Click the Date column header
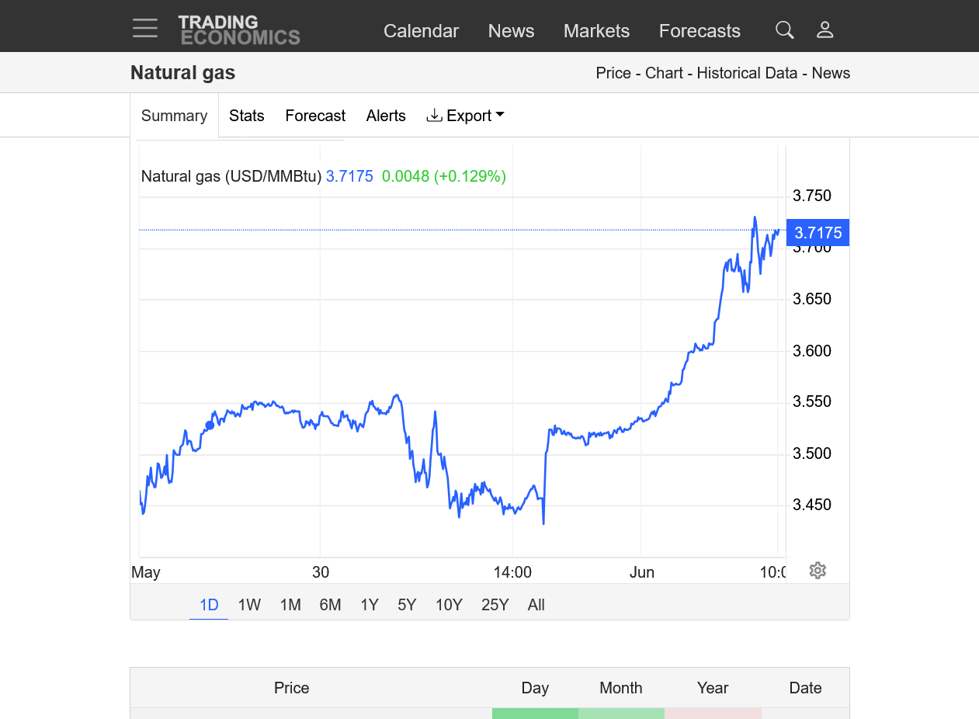 (x=805, y=688)
